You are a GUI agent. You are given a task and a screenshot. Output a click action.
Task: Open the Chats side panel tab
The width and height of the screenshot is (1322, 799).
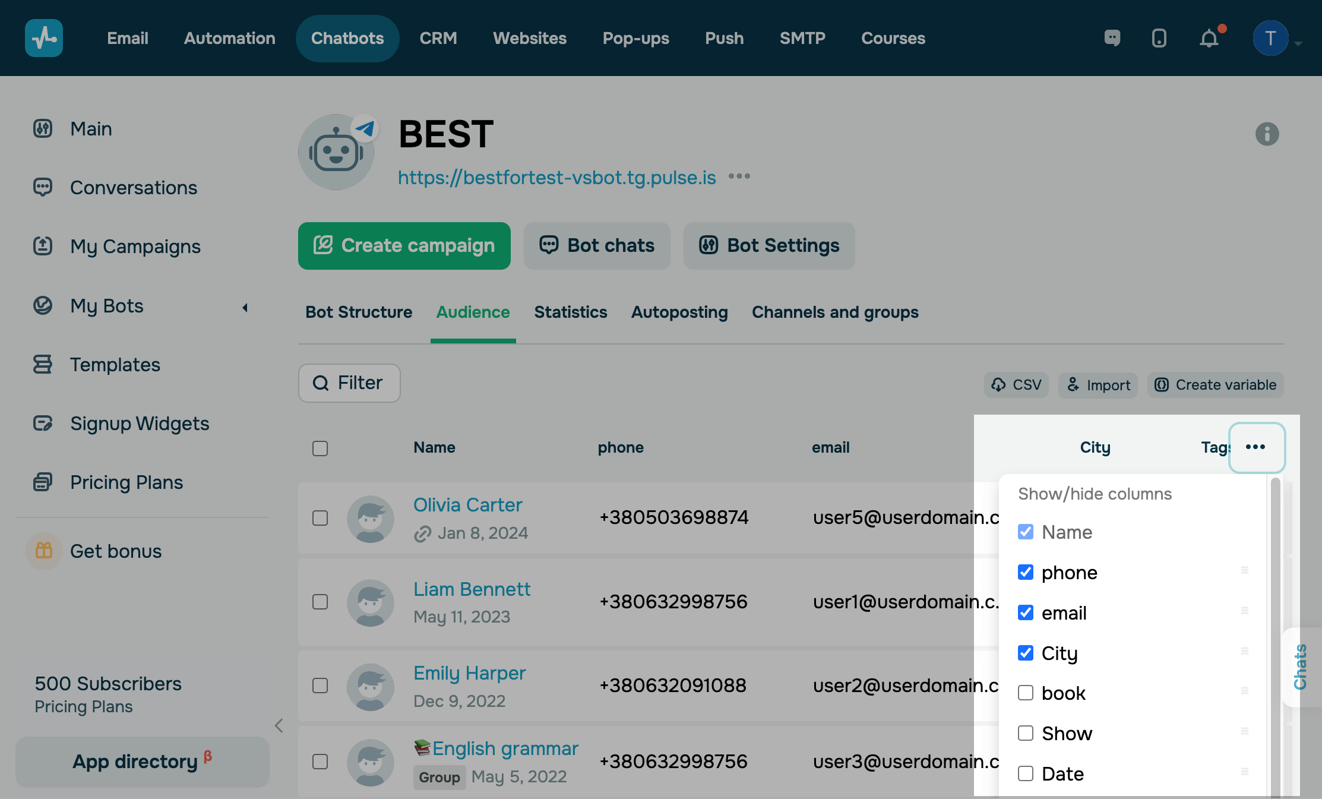click(1300, 667)
